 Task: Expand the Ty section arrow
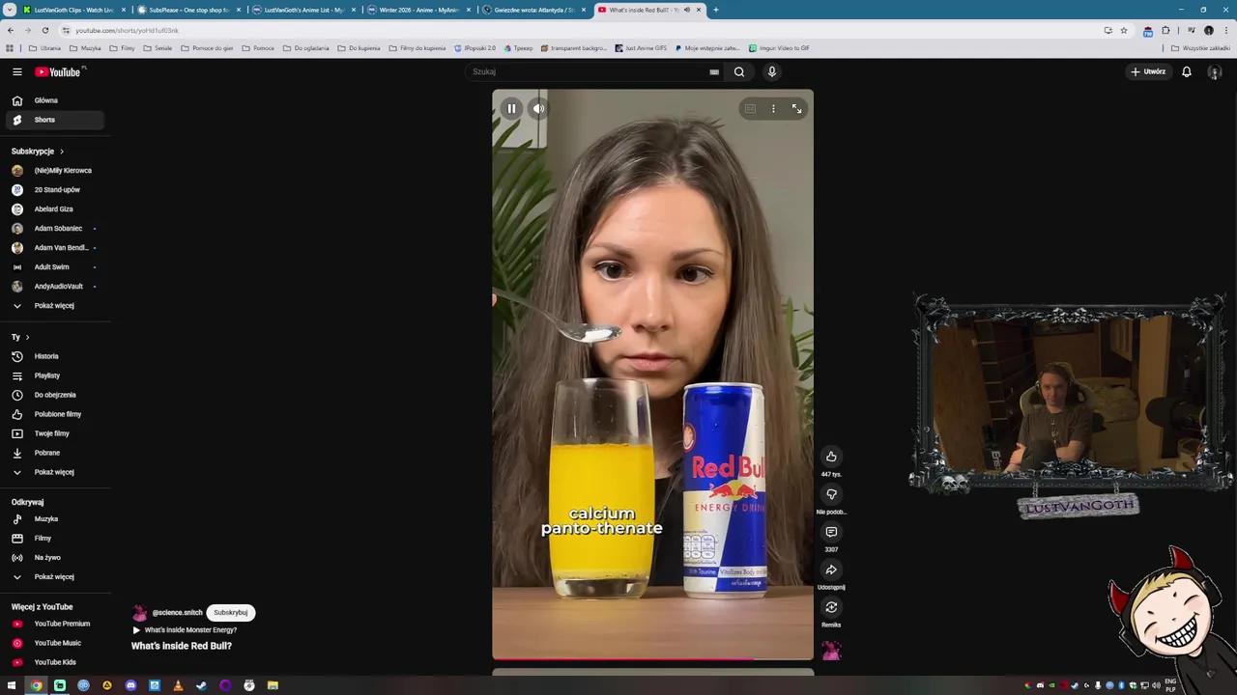27,337
